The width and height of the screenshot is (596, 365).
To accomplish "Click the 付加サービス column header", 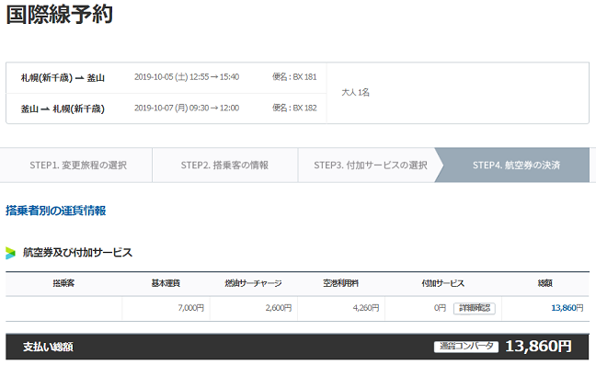I will point(442,283).
